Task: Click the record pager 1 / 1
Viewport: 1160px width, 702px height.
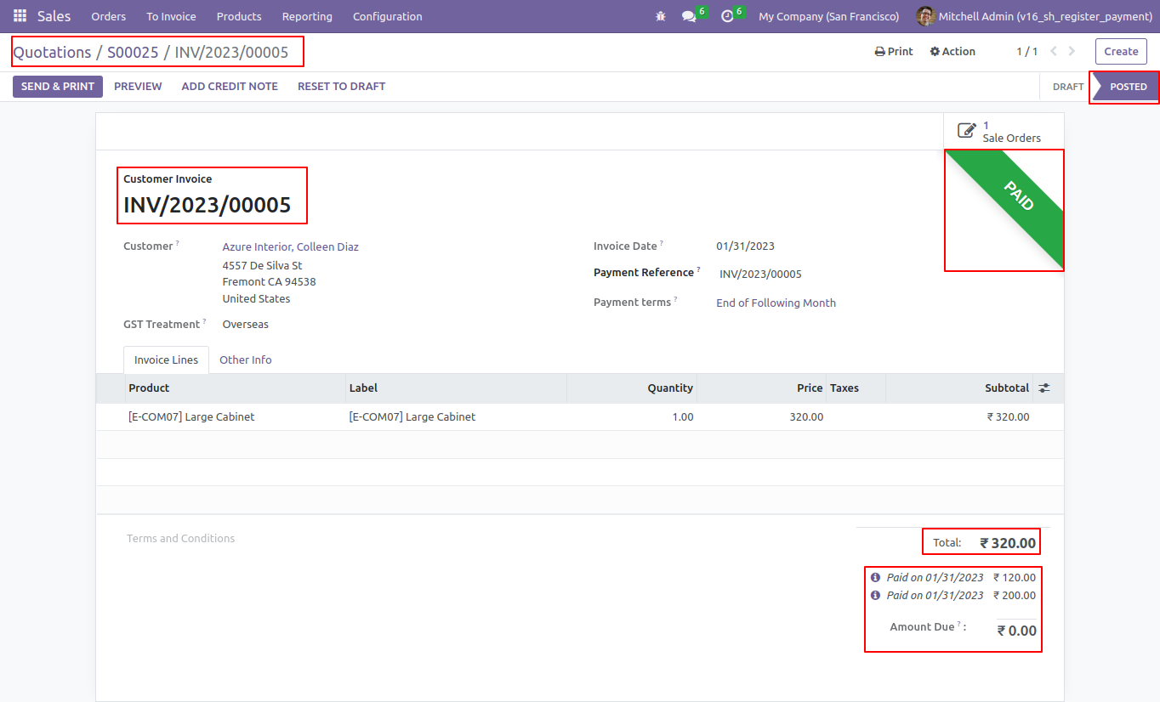Action: pos(1027,51)
